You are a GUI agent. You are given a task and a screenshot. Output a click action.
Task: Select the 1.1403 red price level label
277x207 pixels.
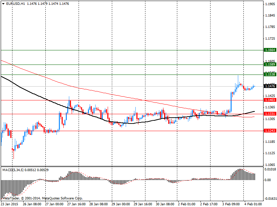[x=270, y=100]
